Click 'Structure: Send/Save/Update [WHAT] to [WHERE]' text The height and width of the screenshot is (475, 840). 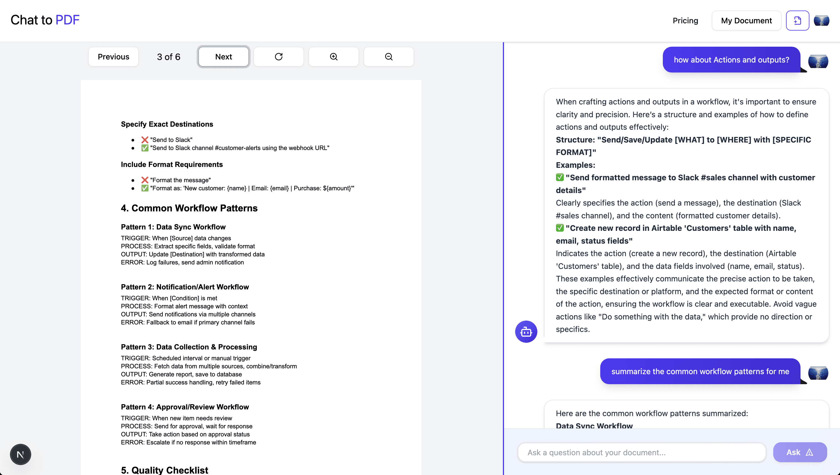point(683,146)
